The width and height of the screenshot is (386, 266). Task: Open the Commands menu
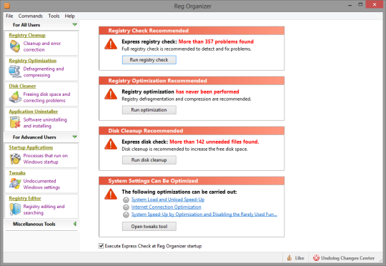pos(31,16)
